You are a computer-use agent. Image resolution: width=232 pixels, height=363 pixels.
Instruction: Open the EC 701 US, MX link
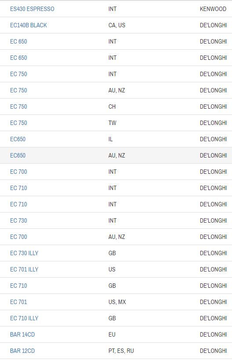pyautogui.click(x=18, y=302)
